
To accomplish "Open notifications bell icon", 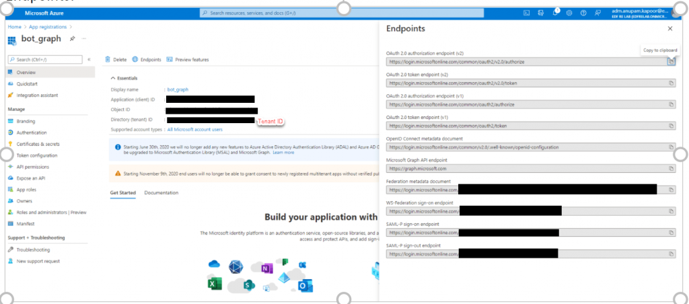I will [x=555, y=13].
